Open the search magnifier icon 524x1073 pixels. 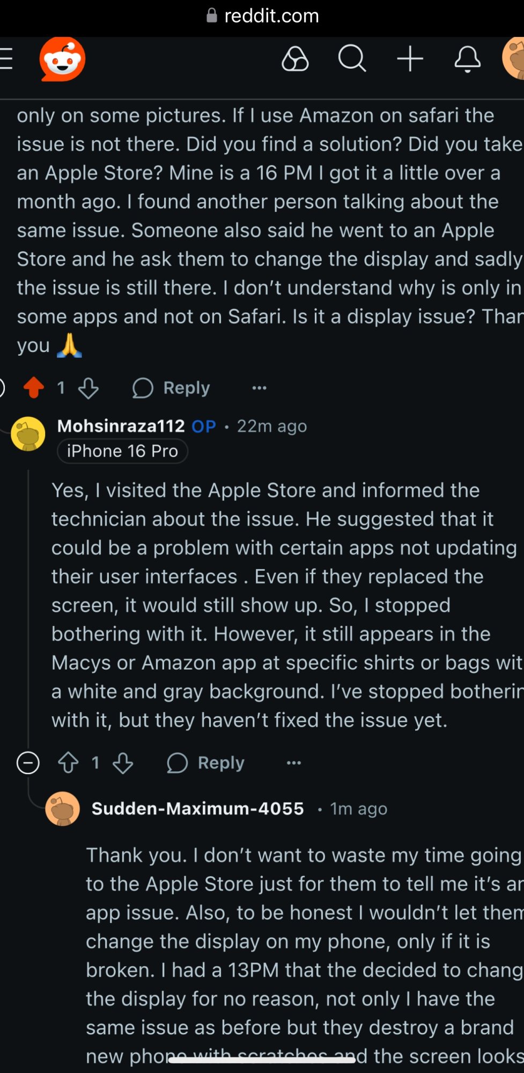pos(352,58)
